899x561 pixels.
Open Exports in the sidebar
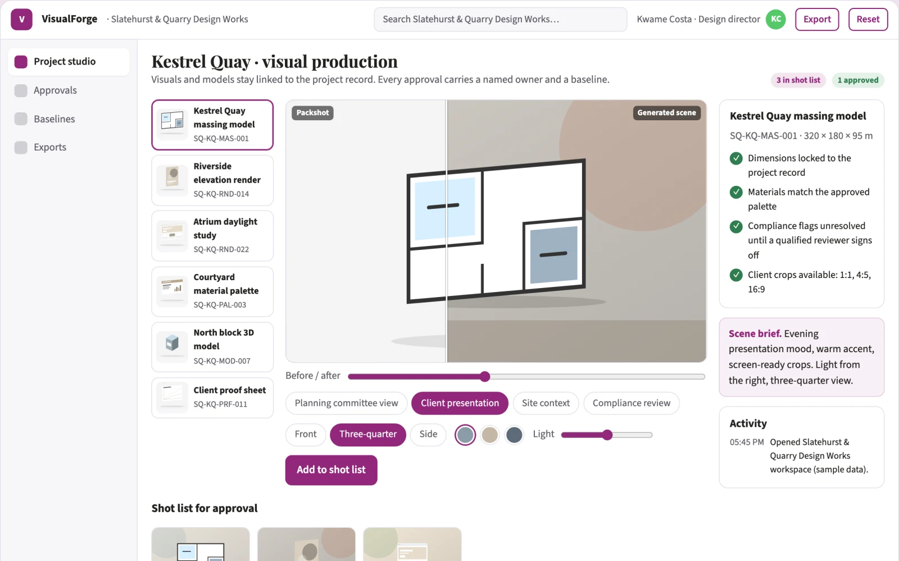(x=69, y=147)
